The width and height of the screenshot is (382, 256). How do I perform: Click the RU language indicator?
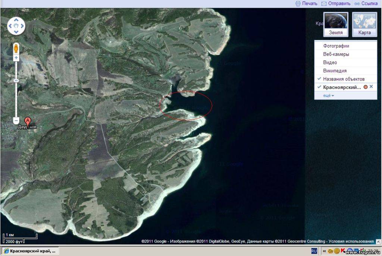(x=314, y=251)
